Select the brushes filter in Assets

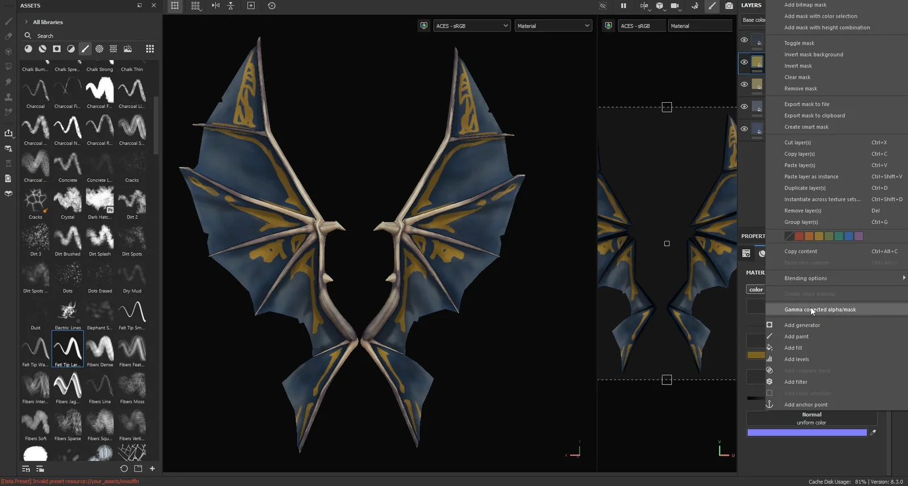85,49
